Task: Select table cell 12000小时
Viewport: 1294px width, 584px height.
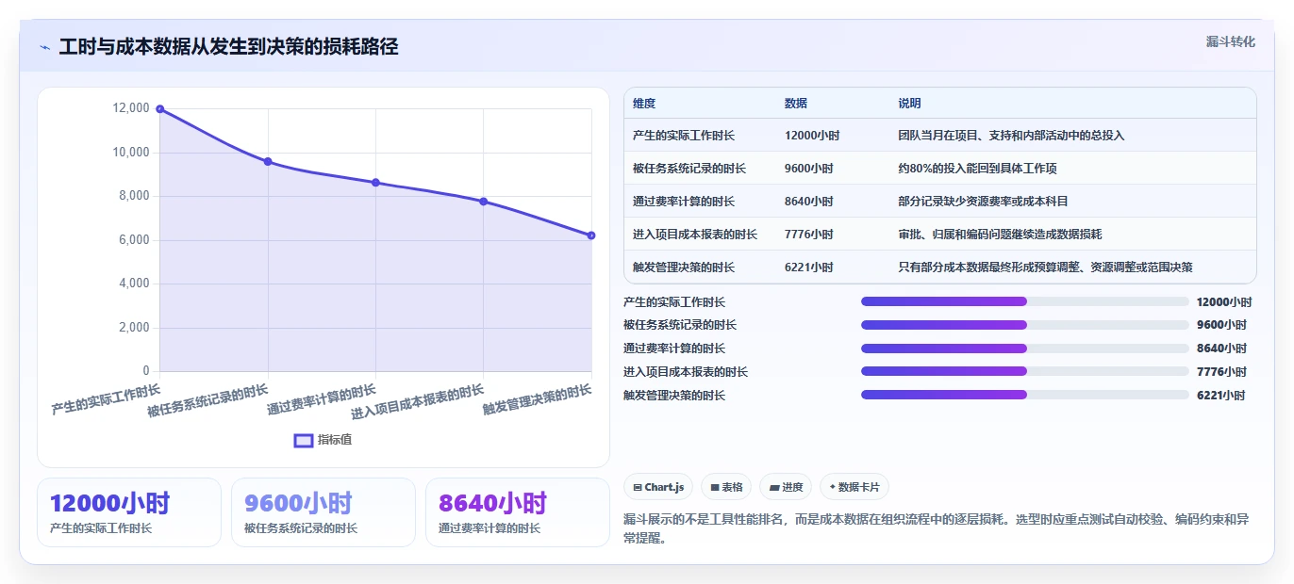Action: 812,136
